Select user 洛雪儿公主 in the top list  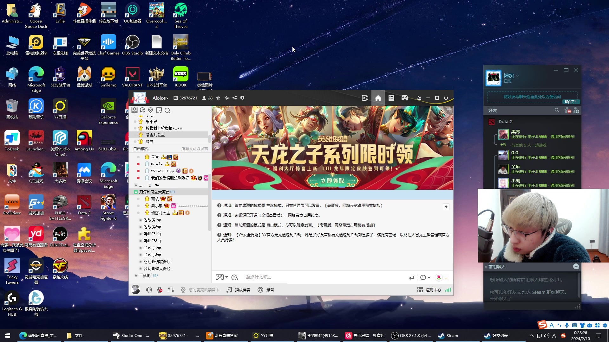pyautogui.click(x=155, y=135)
